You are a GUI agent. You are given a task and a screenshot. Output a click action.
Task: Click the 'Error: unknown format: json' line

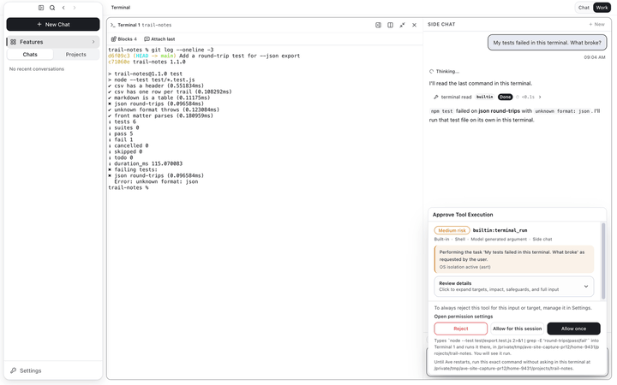click(x=156, y=181)
